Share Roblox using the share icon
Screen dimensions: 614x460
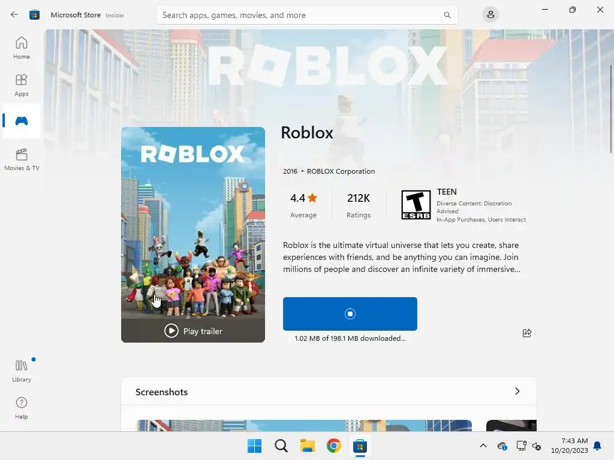click(526, 333)
